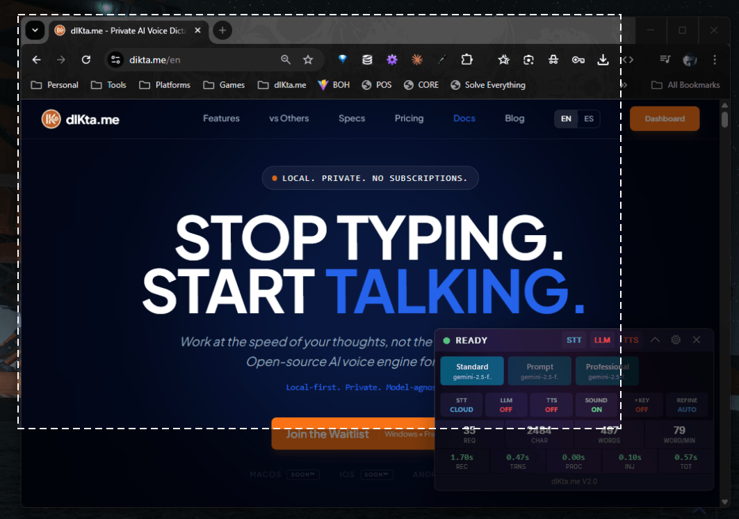The image size is (739, 519).
Task: Open the Pricing menu item
Action: [409, 118]
